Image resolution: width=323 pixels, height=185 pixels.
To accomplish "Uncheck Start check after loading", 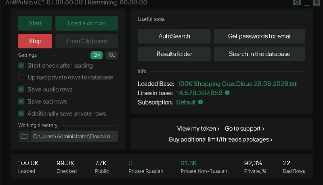I will point(21,66).
